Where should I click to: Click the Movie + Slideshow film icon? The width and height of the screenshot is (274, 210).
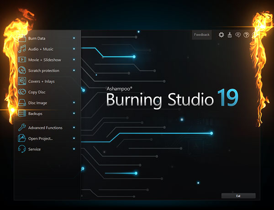(x=22, y=59)
